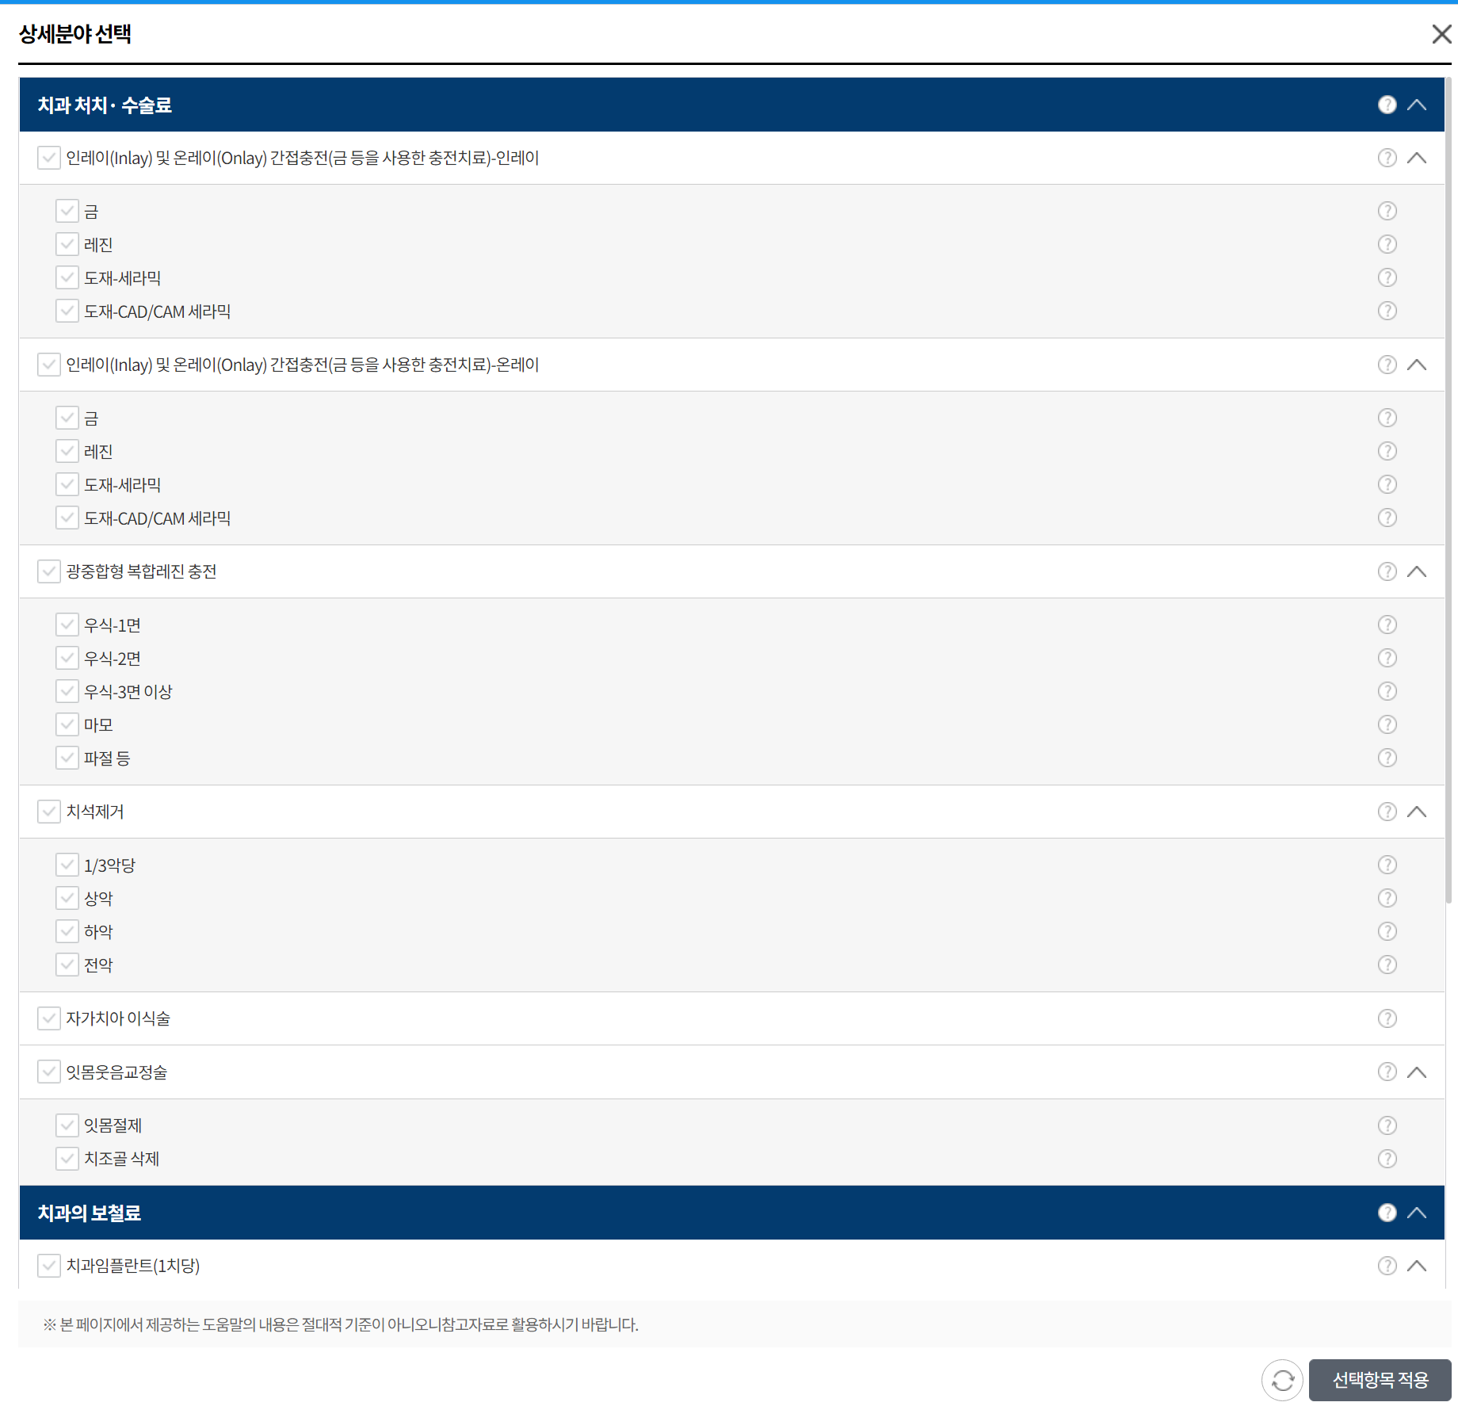Viewport: 1458px width, 1406px height.
Task: Collapse the 광중합형 복합레진 충전 list
Action: [1417, 571]
